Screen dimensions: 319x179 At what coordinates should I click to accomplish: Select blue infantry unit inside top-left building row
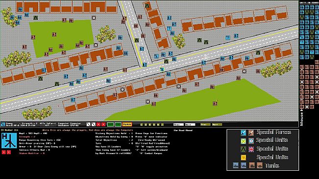point(20,9)
